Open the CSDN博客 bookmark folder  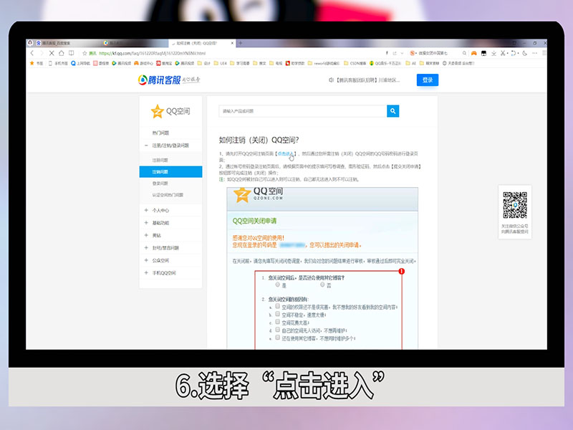click(x=355, y=63)
